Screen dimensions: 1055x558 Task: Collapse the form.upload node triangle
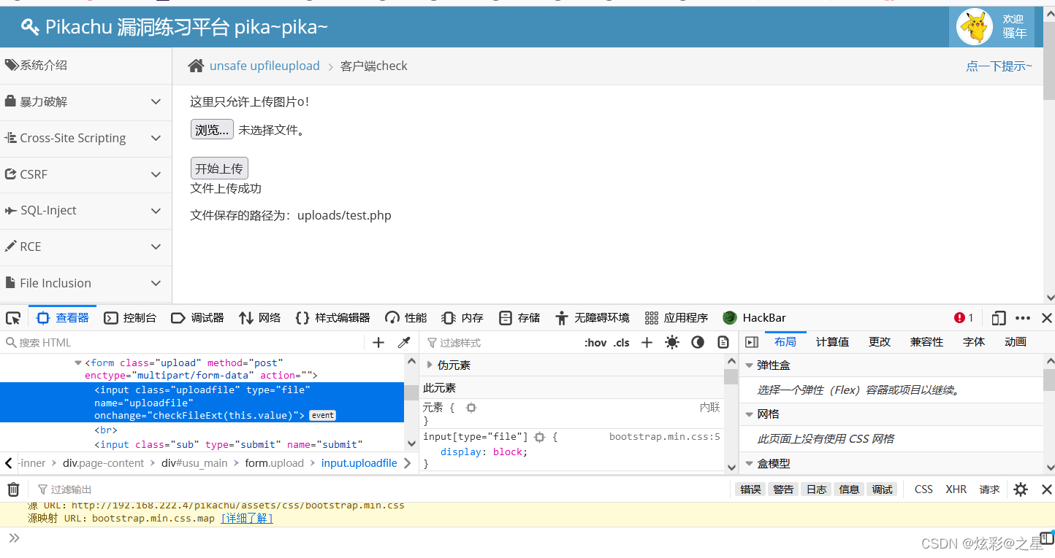click(x=78, y=363)
